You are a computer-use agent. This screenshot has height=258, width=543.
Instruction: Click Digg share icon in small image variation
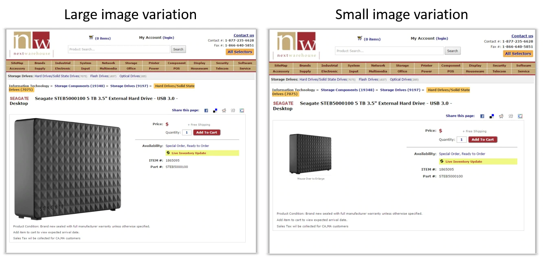point(511,116)
